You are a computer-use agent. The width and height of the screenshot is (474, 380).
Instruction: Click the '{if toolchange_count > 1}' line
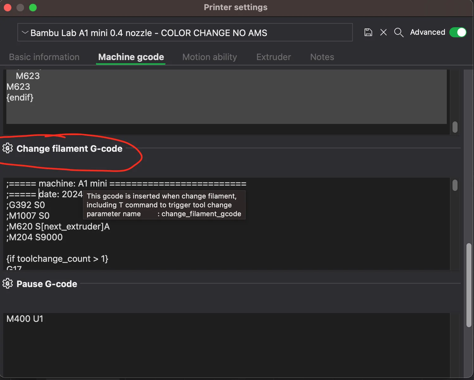pos(57,259)
